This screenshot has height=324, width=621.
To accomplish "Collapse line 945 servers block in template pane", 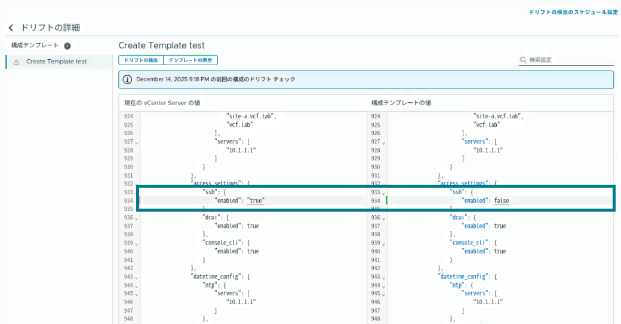I will click(384, 294).
